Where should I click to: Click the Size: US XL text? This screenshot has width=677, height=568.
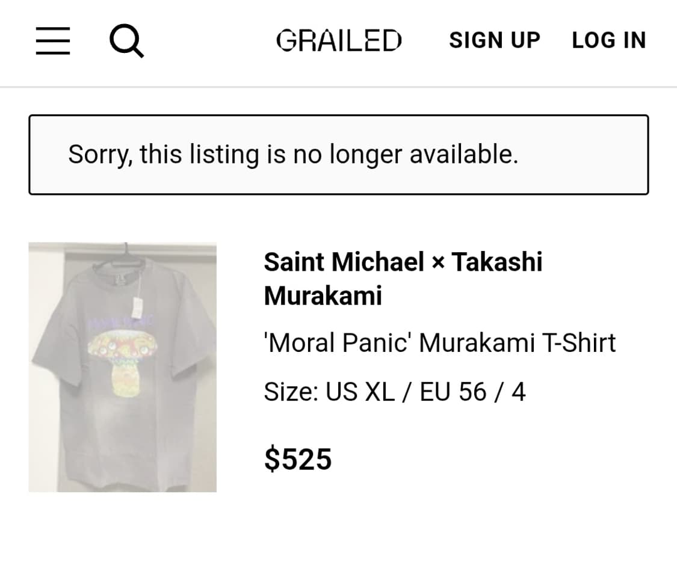point(329,392)
